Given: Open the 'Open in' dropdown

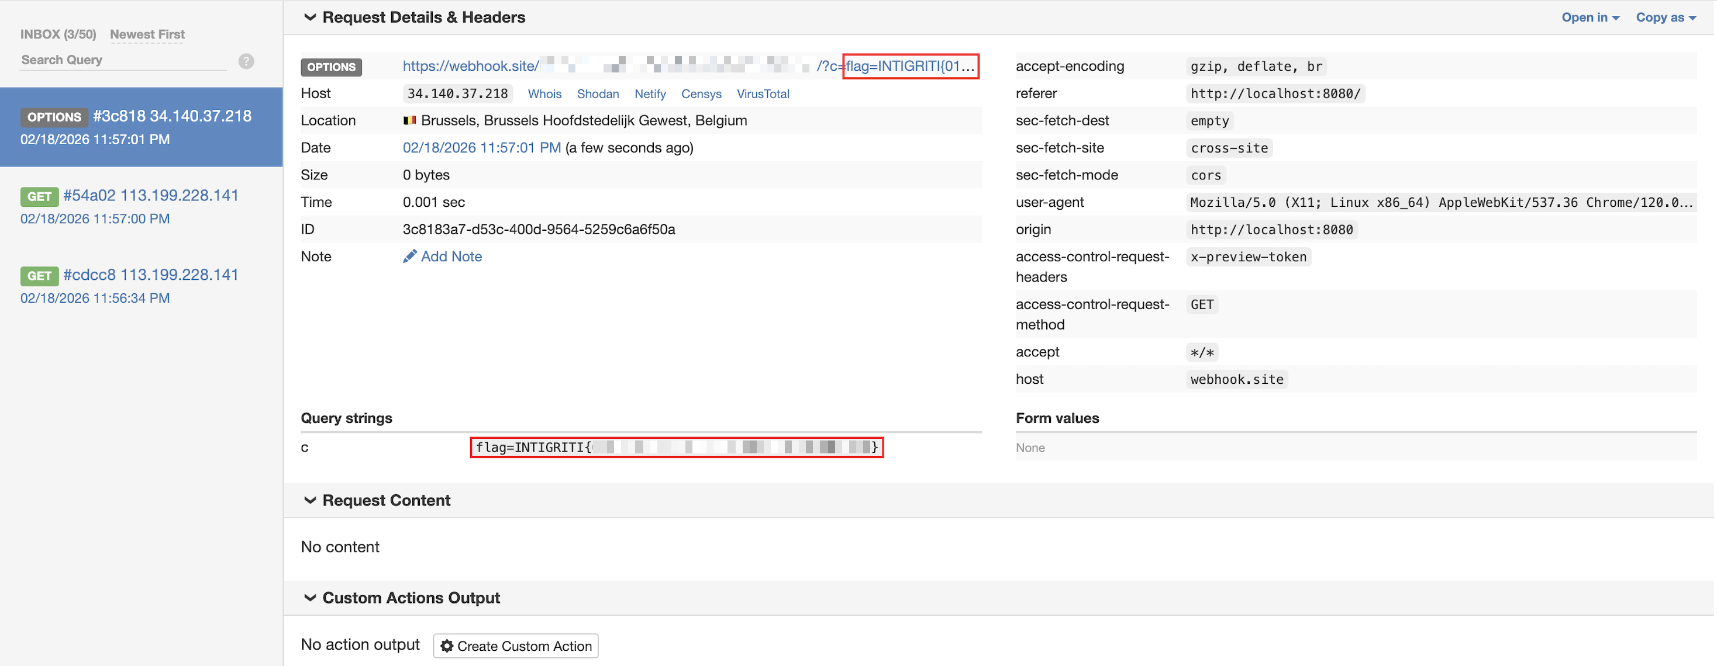Looking at the screenshot, I should (x=1590, y=18).
